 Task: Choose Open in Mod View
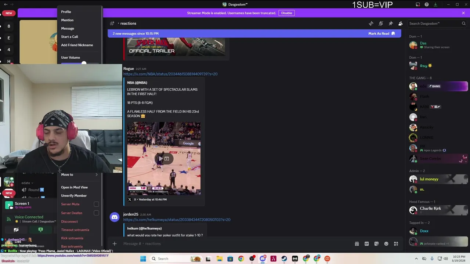75,187
